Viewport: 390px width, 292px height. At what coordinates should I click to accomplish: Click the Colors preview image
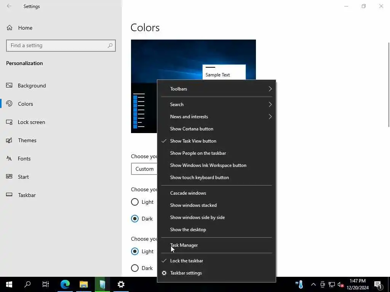click(x=193, y=60)
